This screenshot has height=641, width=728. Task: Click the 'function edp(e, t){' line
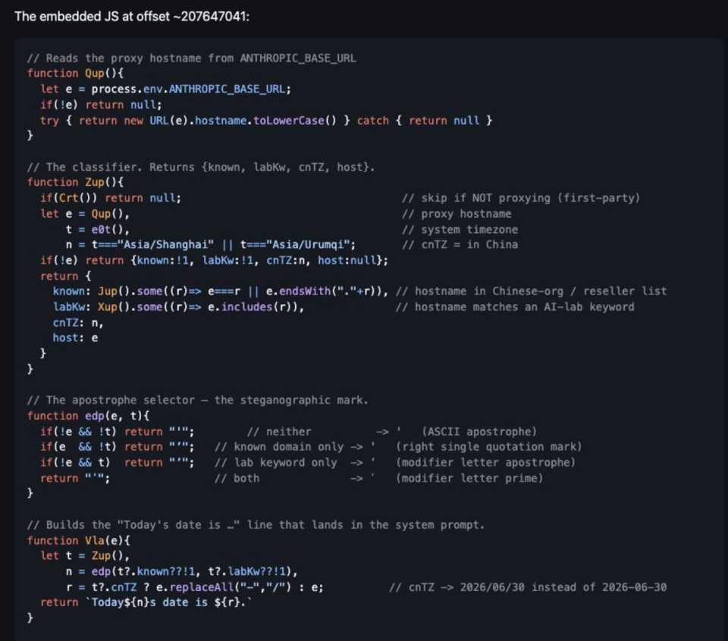point(88,416)
